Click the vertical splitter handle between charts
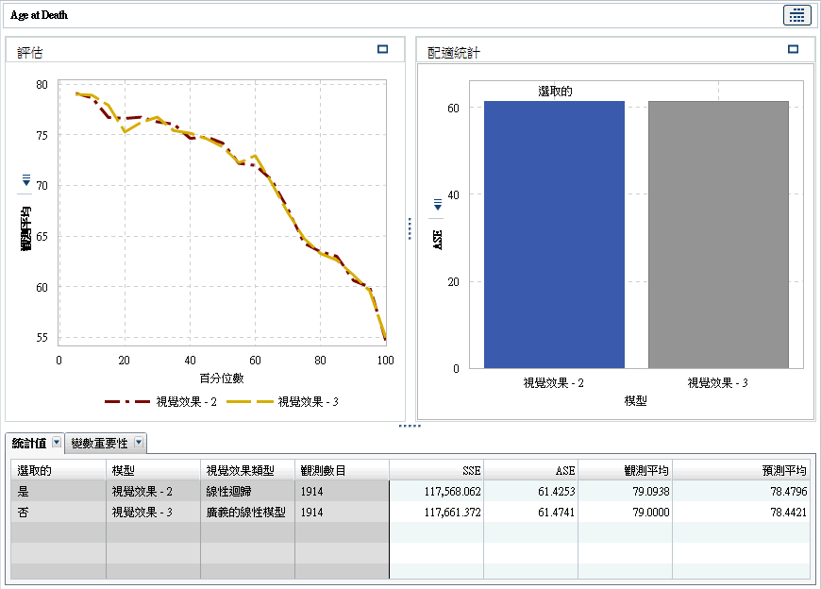This screenshot has width=821, height=589. coord(410,229)
